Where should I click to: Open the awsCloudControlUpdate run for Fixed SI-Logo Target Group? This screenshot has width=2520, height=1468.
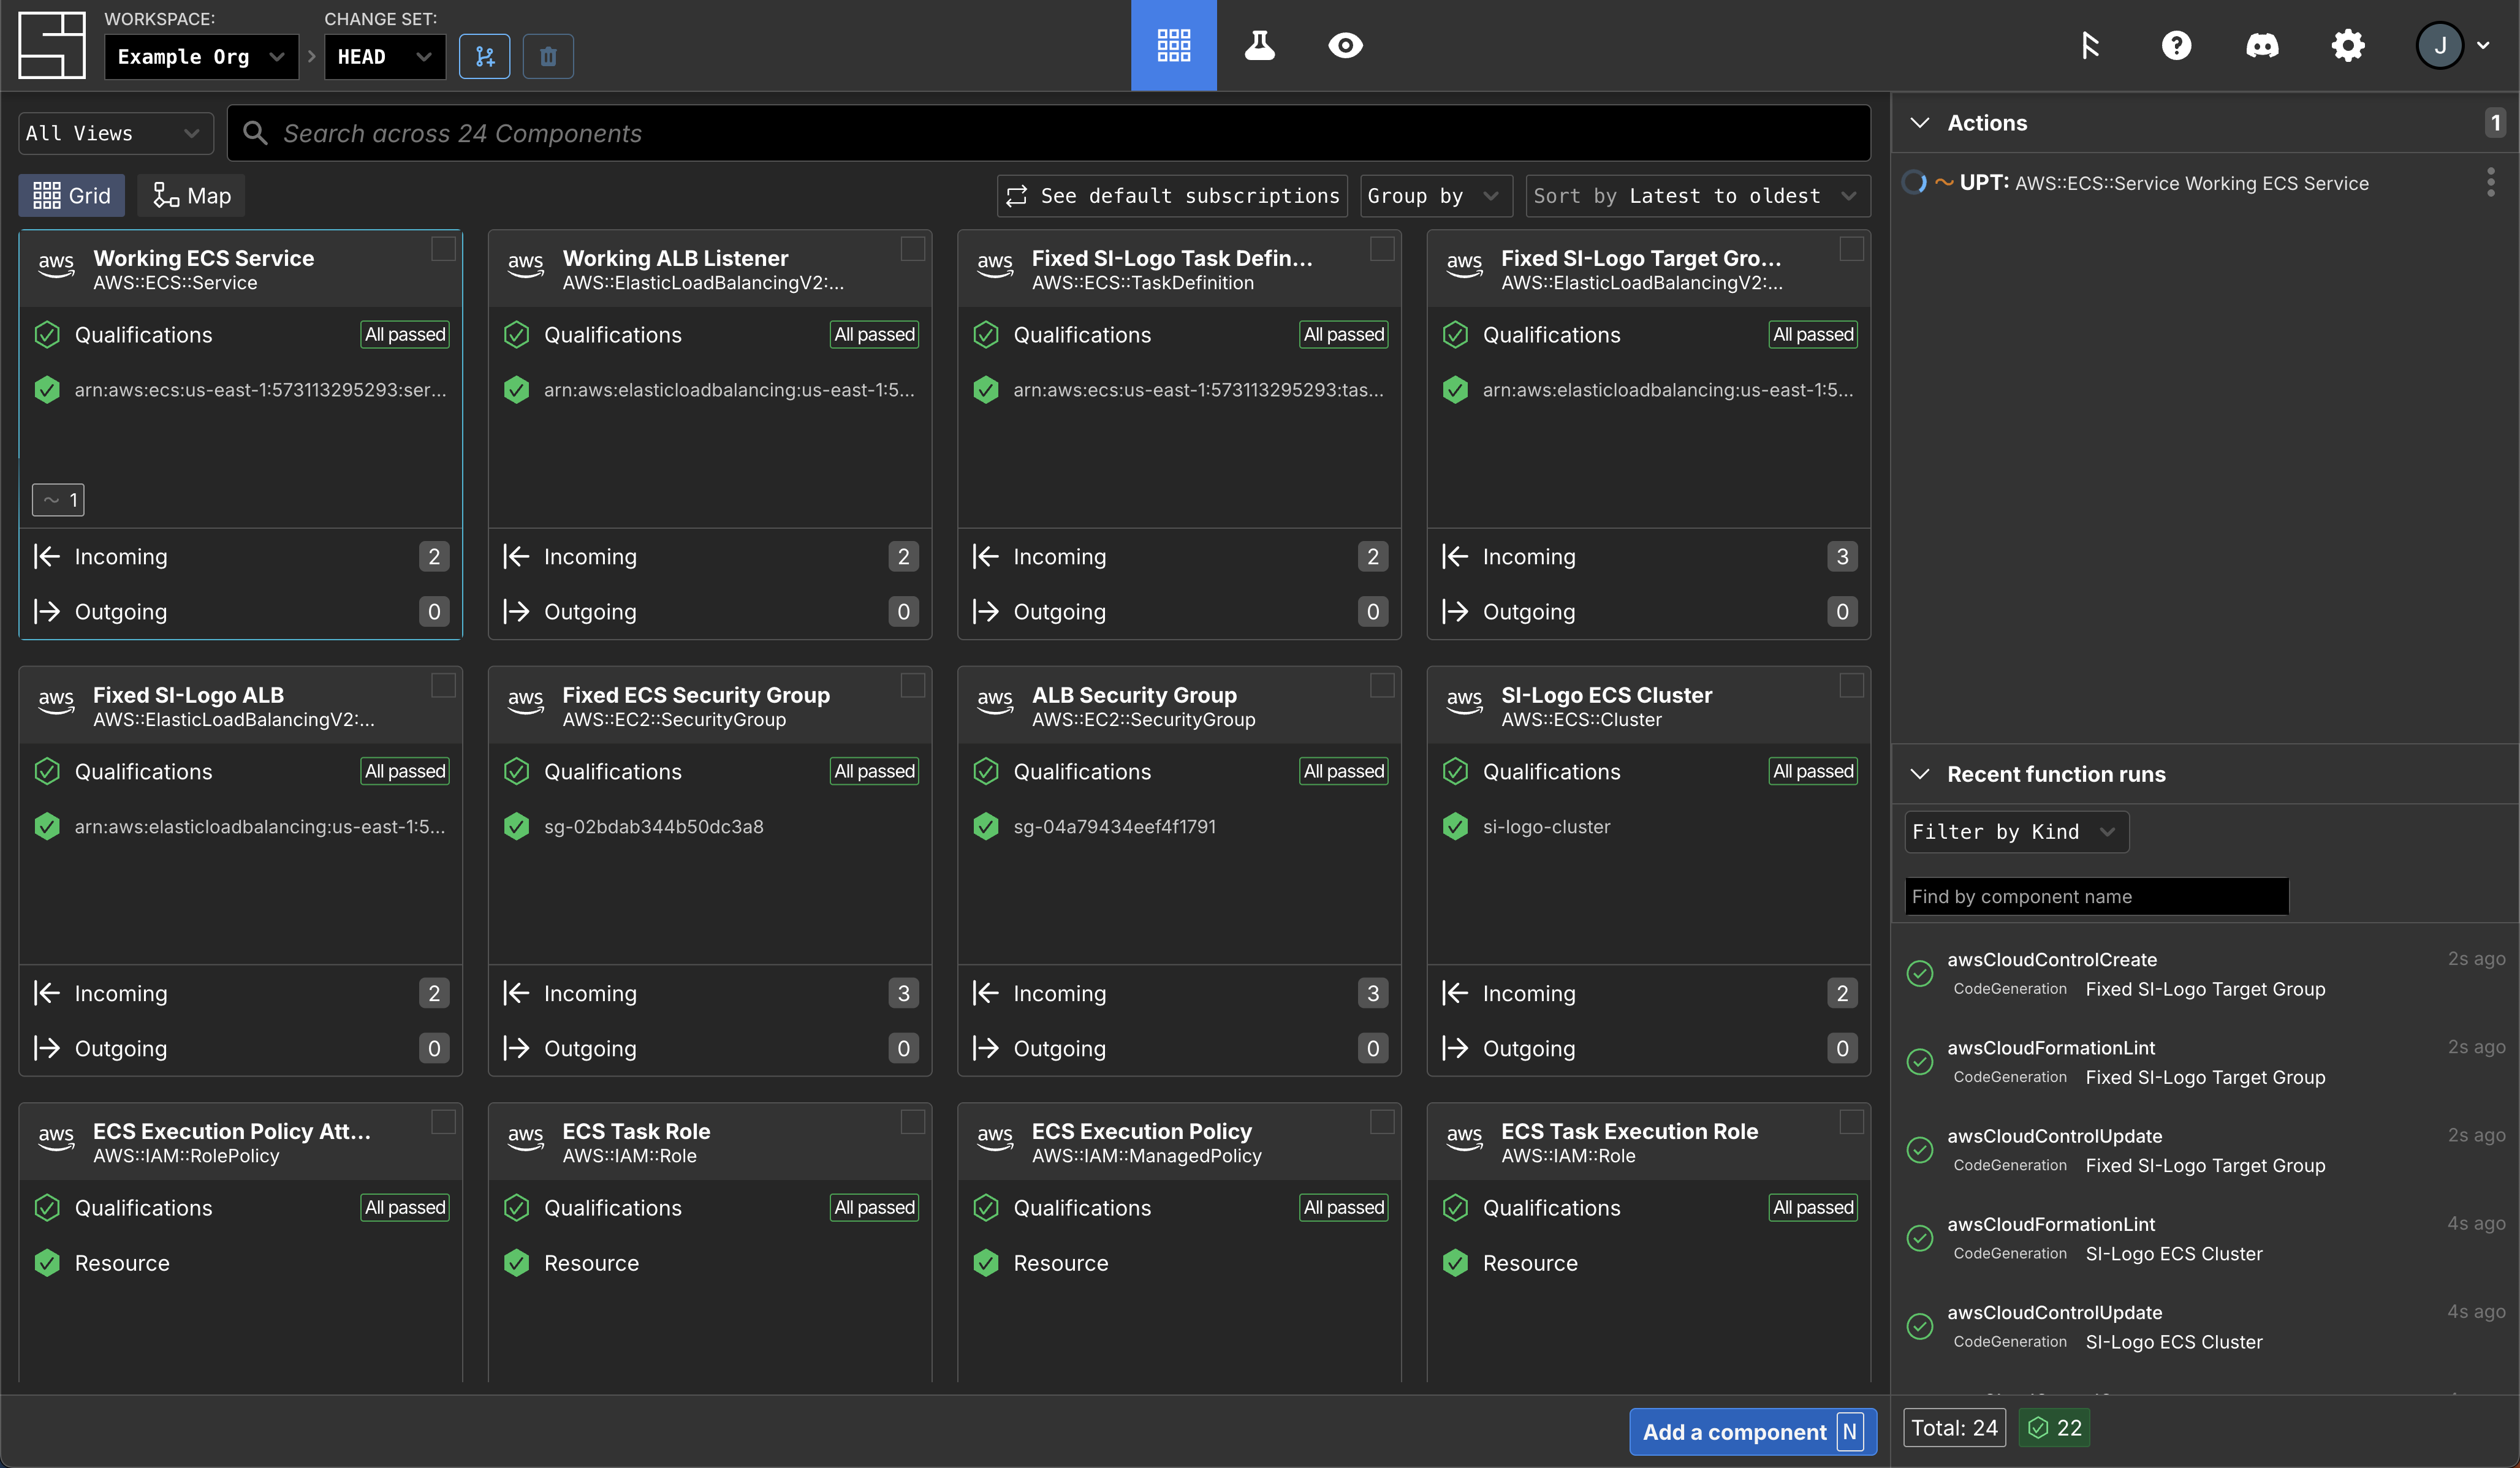coord(2205,1150)
